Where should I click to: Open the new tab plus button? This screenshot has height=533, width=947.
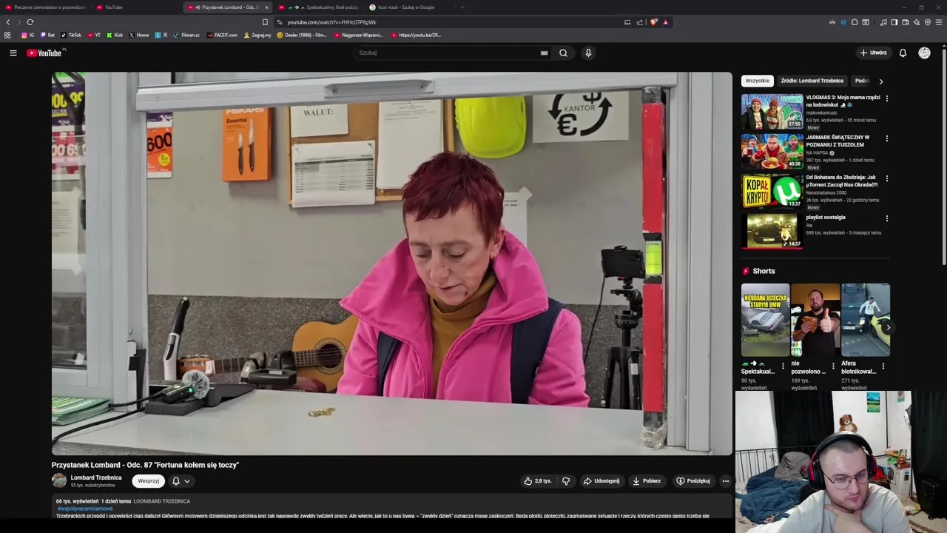pos(462,7)
